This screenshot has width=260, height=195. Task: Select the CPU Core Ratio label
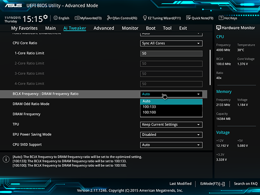pos(25,43)
